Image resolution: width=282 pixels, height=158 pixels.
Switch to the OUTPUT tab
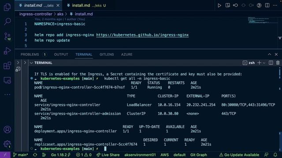61,54
